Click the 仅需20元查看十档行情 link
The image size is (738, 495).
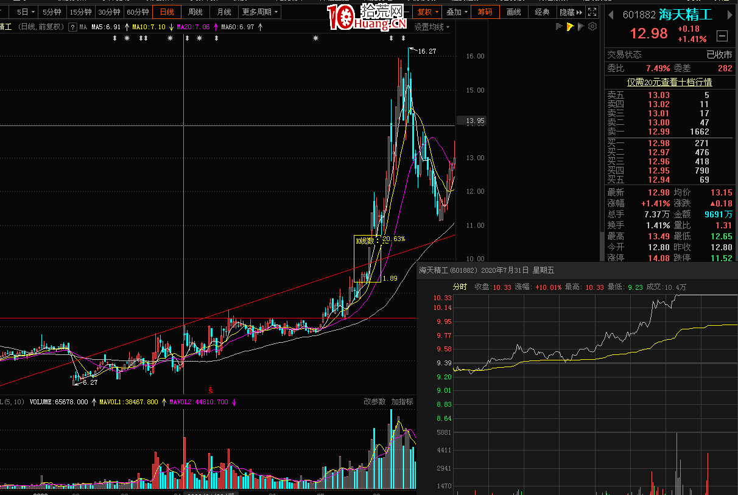coord(670,82)
